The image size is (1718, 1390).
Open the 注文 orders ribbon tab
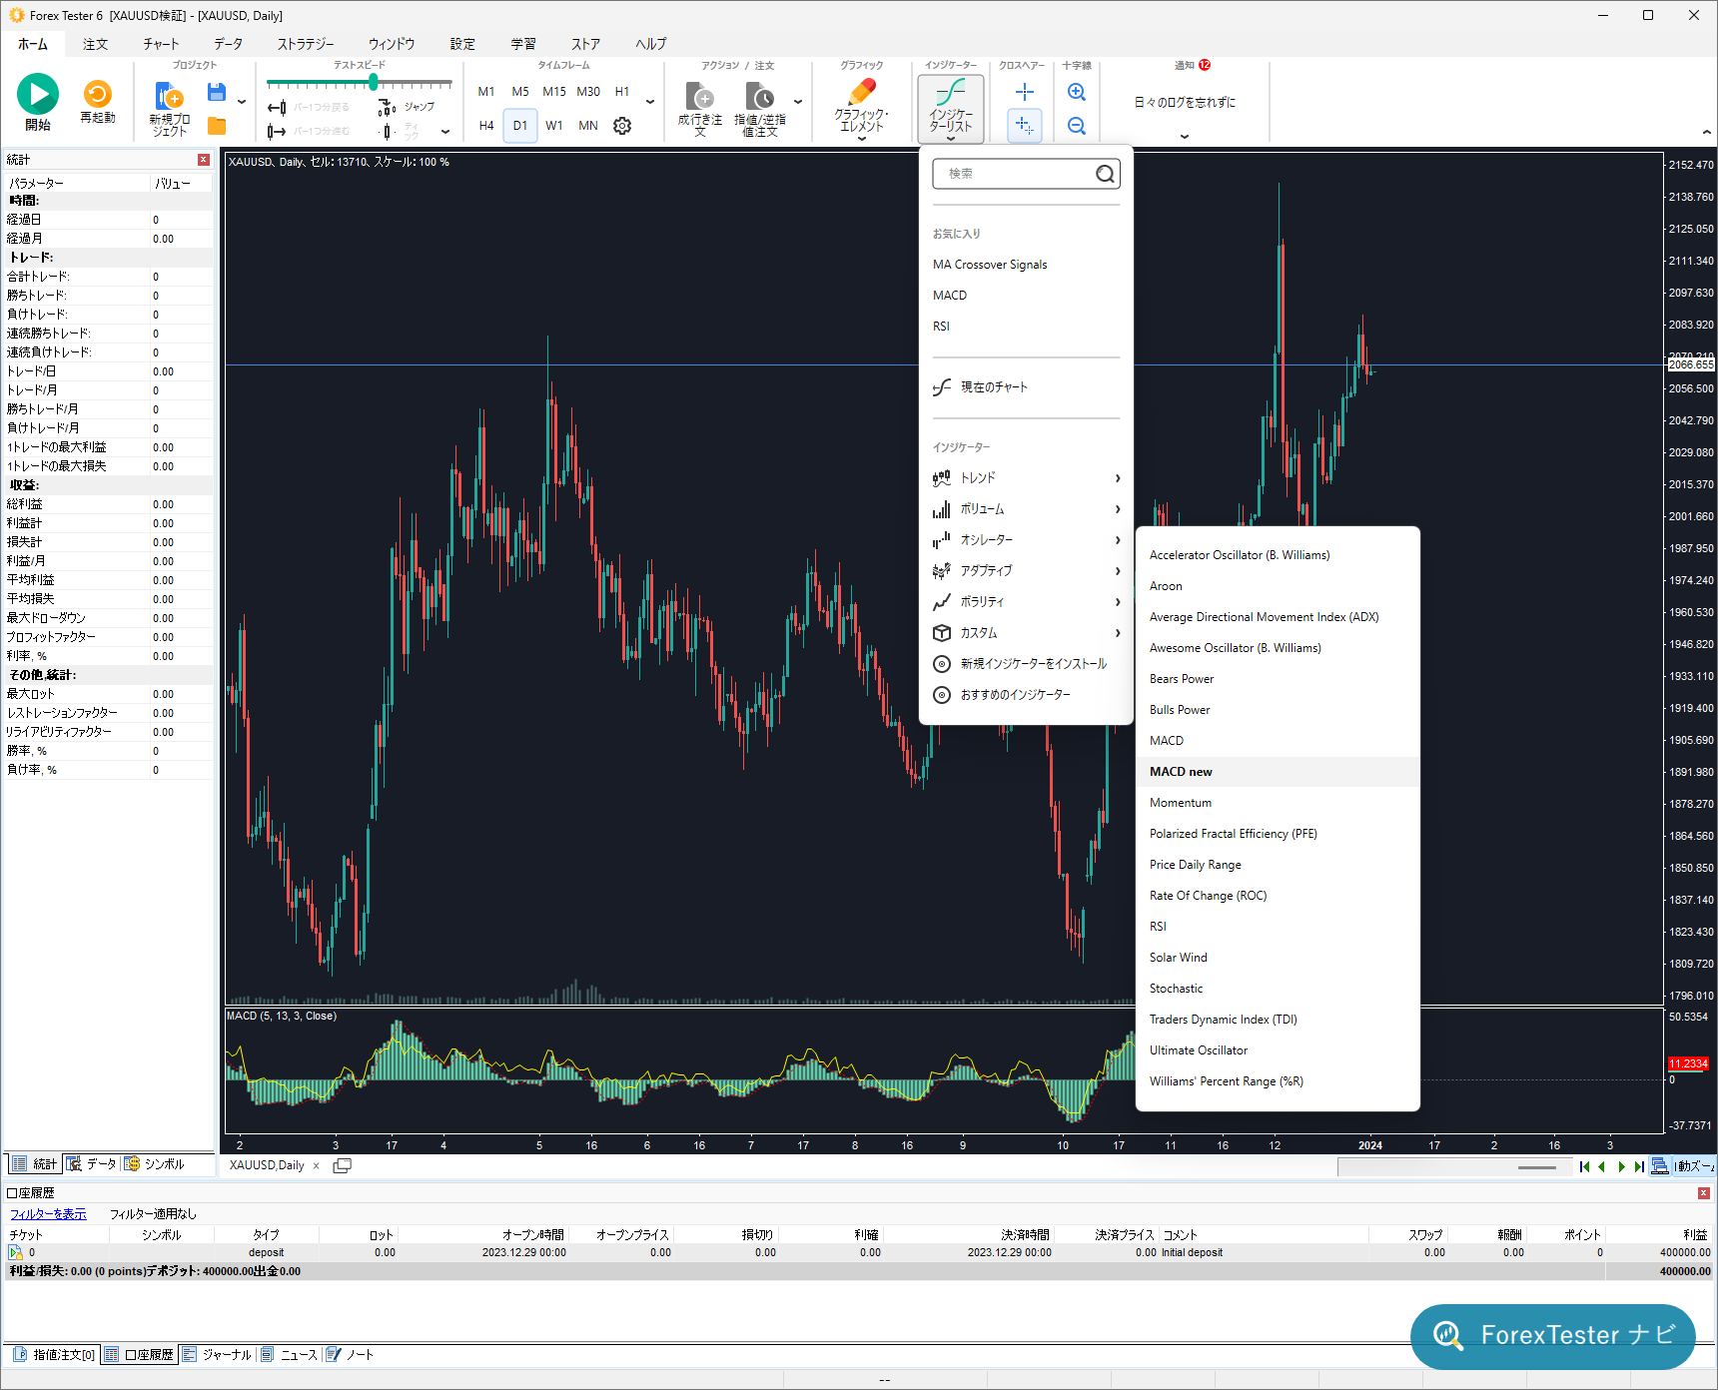[96, 44]
